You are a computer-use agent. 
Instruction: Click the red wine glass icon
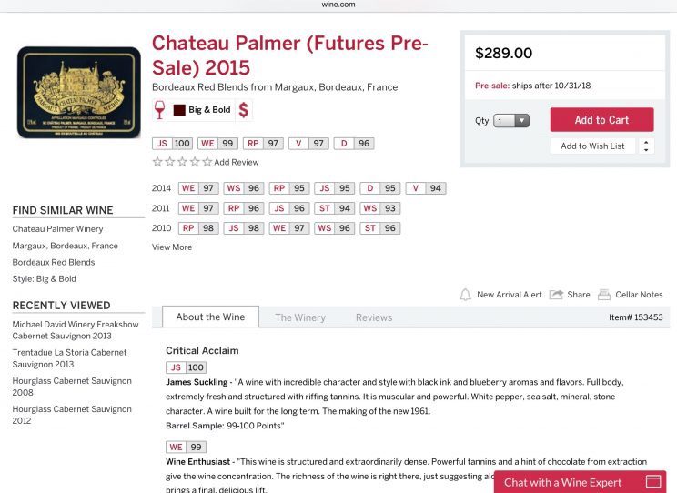point(159,110)
